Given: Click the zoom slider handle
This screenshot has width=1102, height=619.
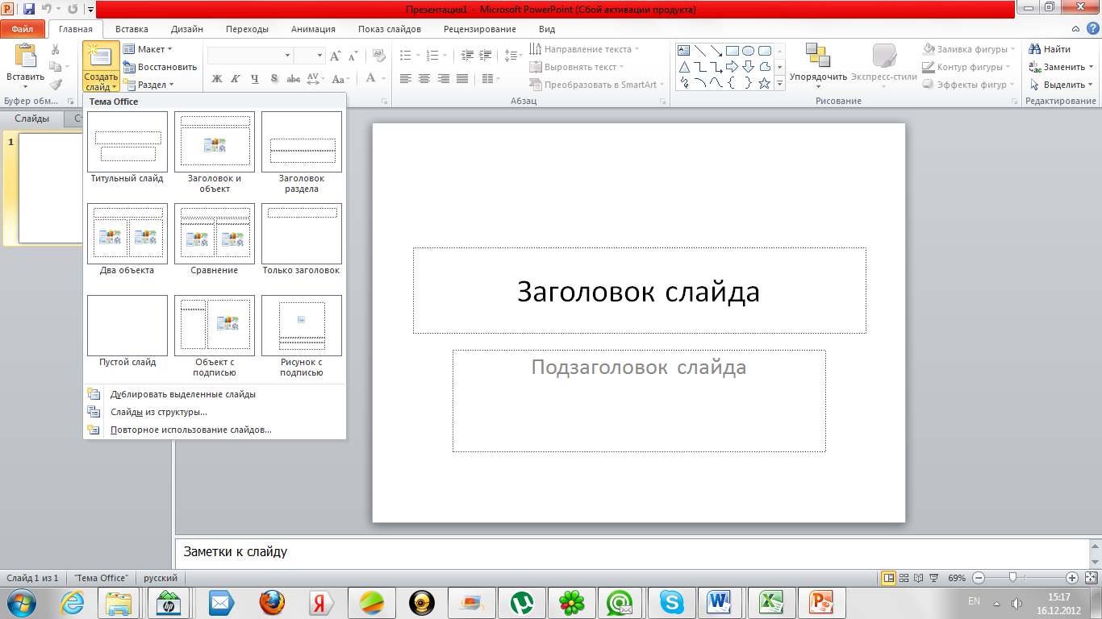Looking at the screenshot, I should click(1012, 578).
